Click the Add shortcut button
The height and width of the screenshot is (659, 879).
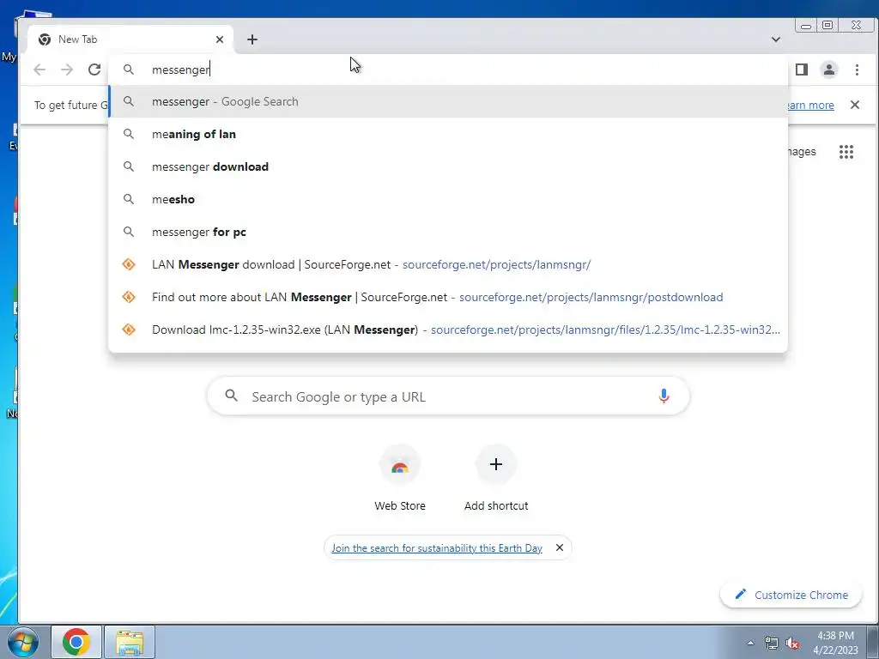pos(495,479)
